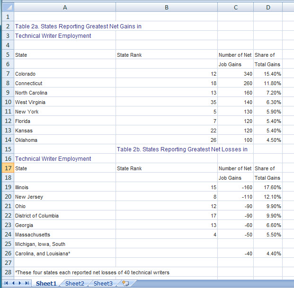
Task: Select the -110 New Jersey cell
Action: pyautogui.click(x=235, y=196)
